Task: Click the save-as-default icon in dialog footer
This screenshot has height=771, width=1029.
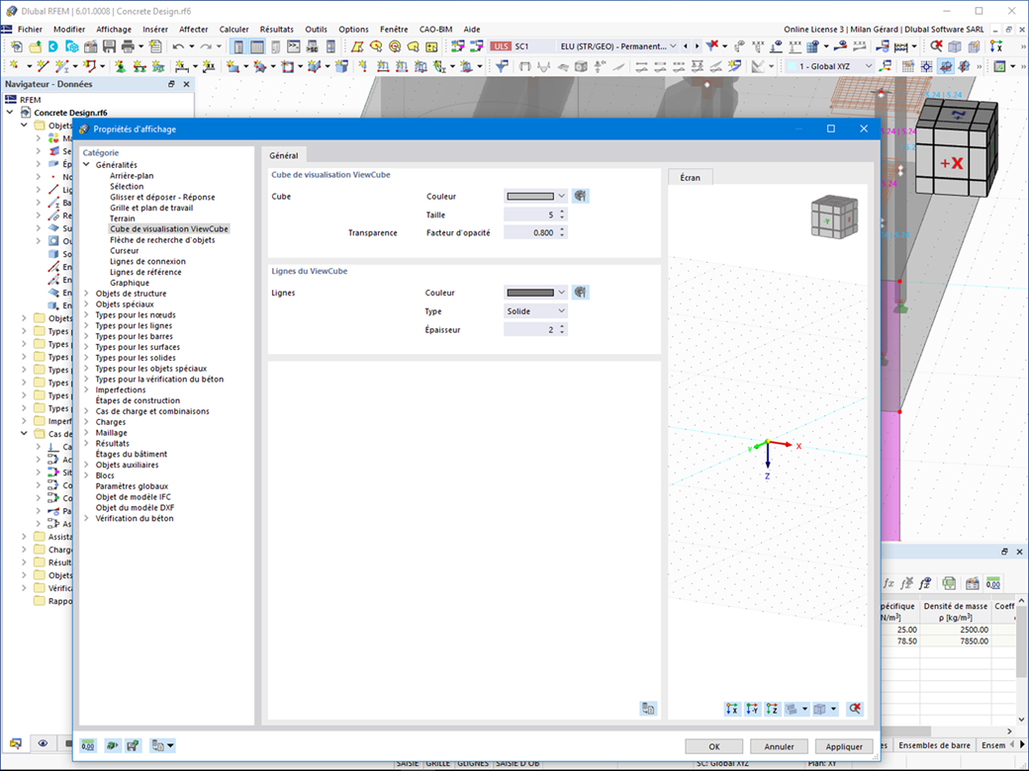Action: click(134, 745)
